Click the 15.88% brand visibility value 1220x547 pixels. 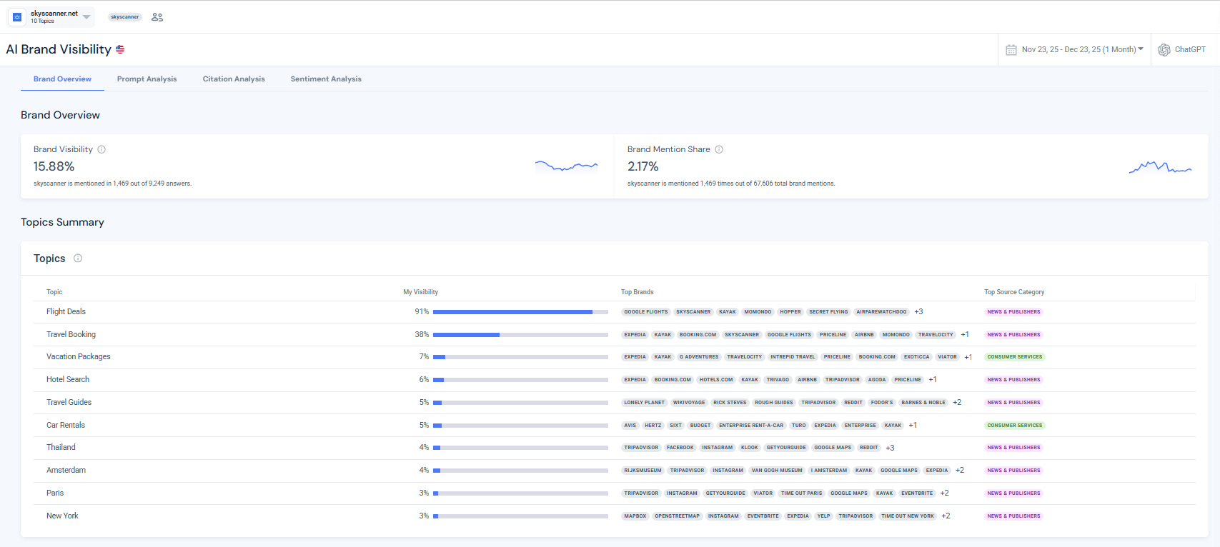54,166
